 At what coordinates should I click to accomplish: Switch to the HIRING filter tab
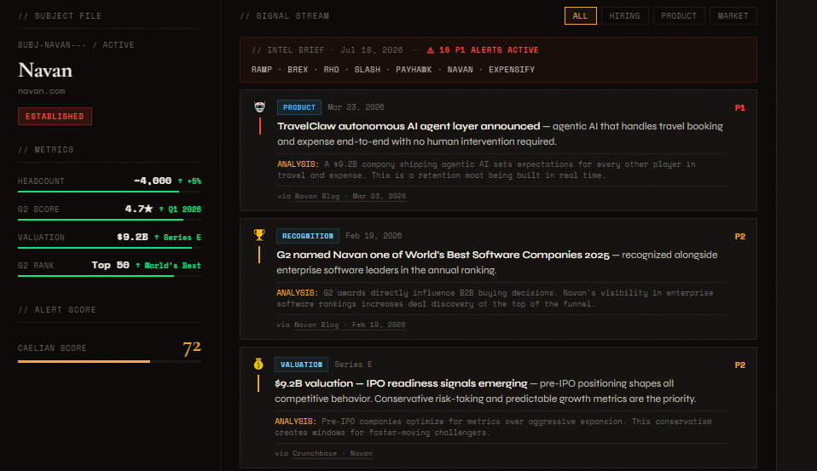[x=624, y=15]
